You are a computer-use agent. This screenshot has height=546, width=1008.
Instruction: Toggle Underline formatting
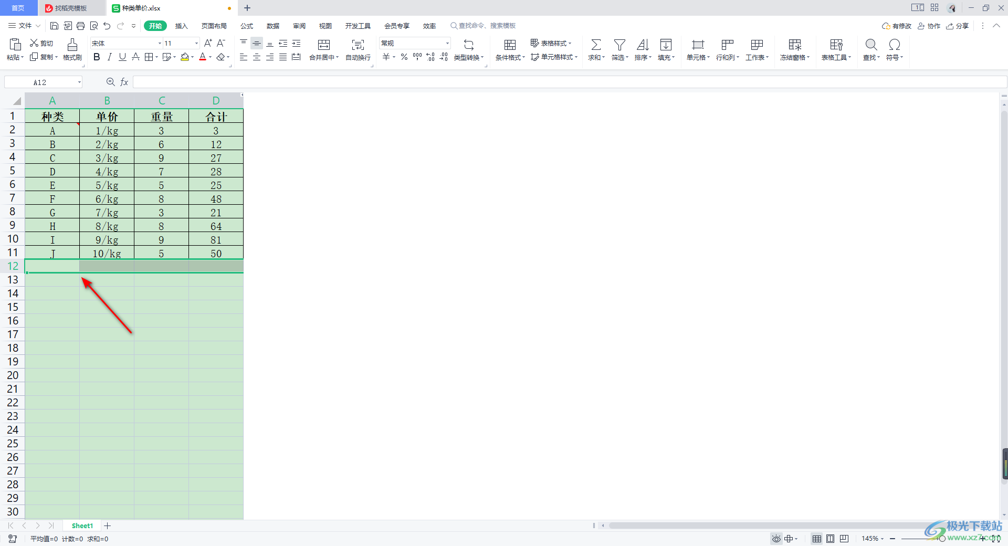pyautogui.click(x=122, y=57)
